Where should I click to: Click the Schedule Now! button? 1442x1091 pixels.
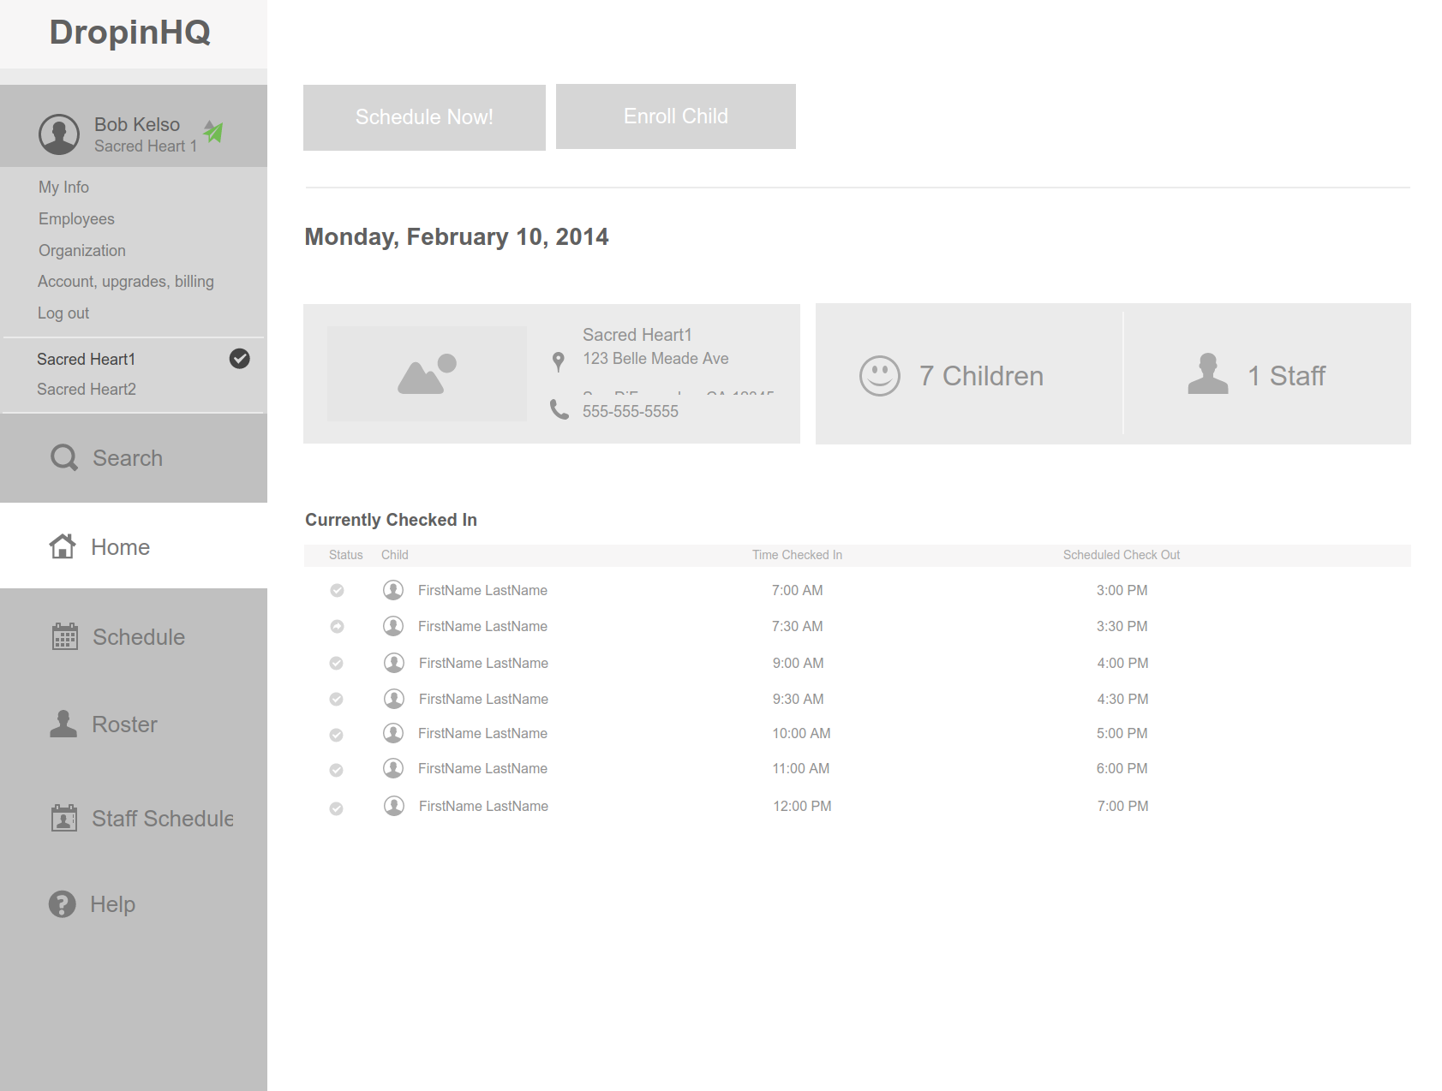click(424, 117)
